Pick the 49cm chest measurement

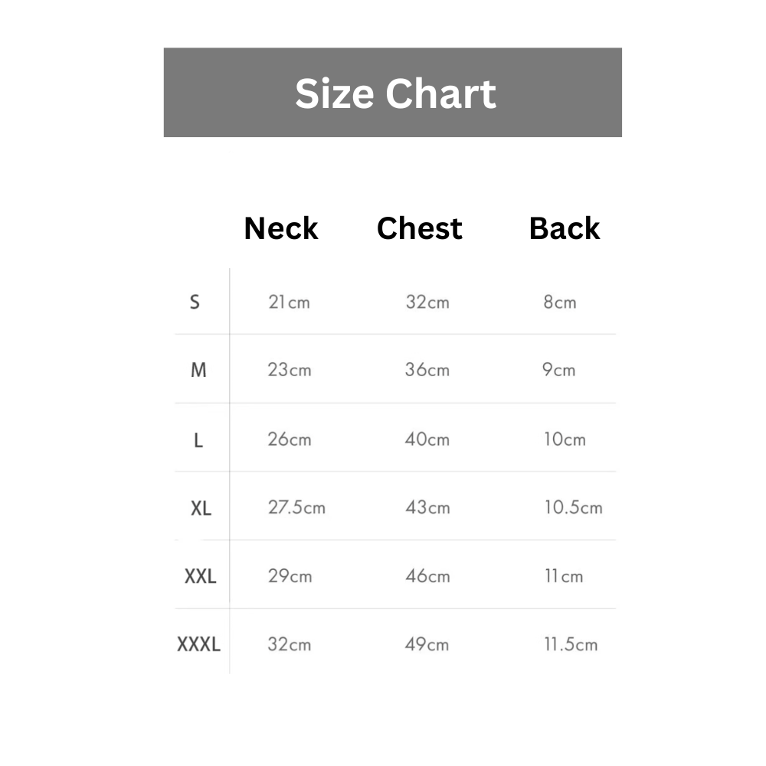click(427, 644)
